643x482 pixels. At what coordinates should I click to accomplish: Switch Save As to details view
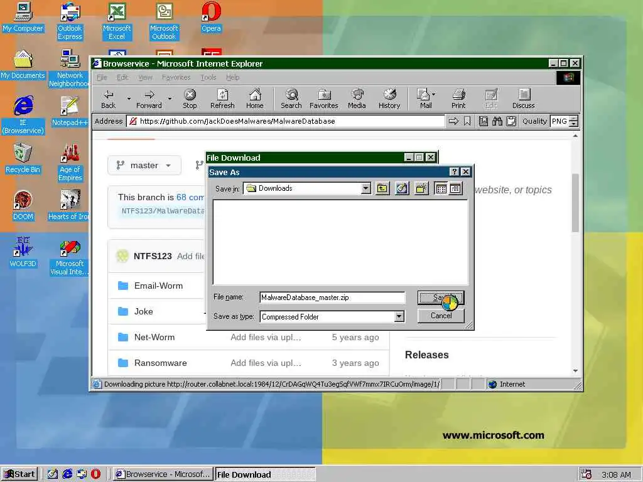(456, 188)
